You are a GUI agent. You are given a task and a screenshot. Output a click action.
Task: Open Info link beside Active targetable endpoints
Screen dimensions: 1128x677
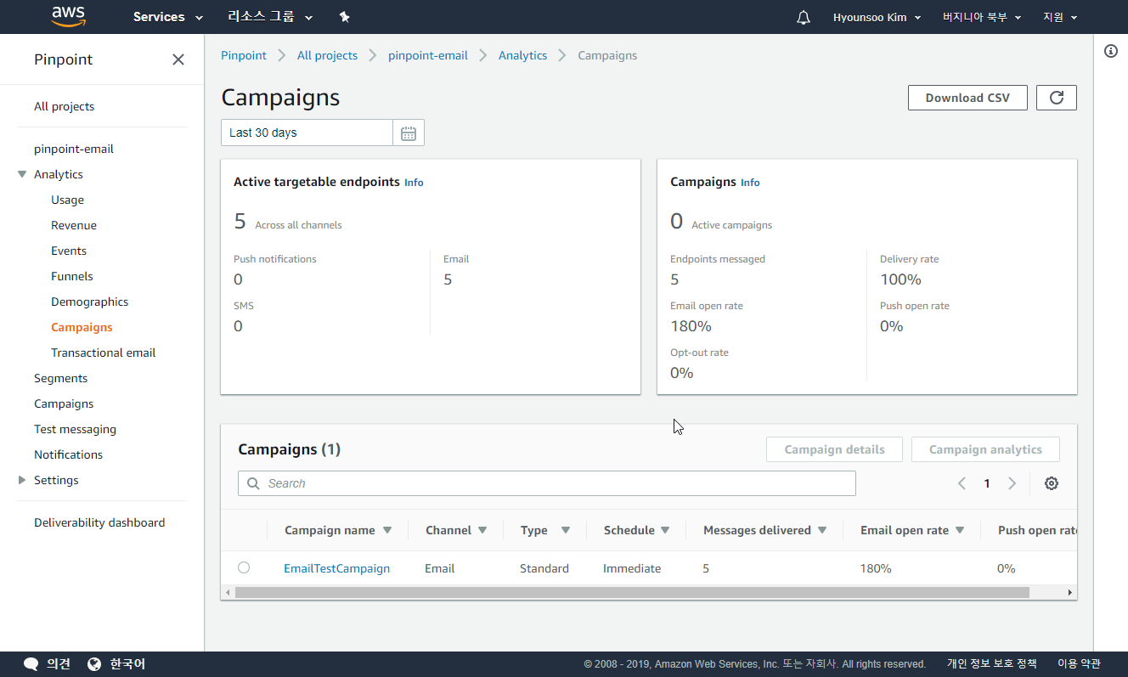[414, 183]
